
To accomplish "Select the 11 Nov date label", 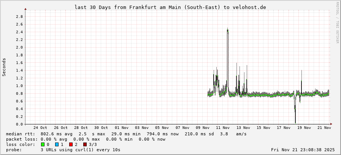I will tap(223, 128).
